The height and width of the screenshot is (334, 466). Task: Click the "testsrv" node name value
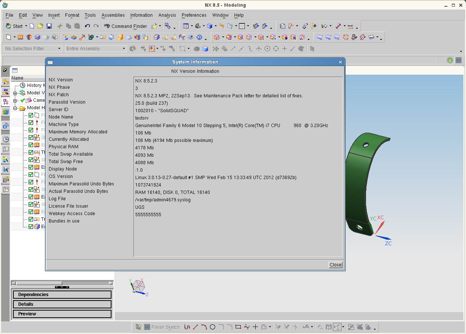click(142, 118)
